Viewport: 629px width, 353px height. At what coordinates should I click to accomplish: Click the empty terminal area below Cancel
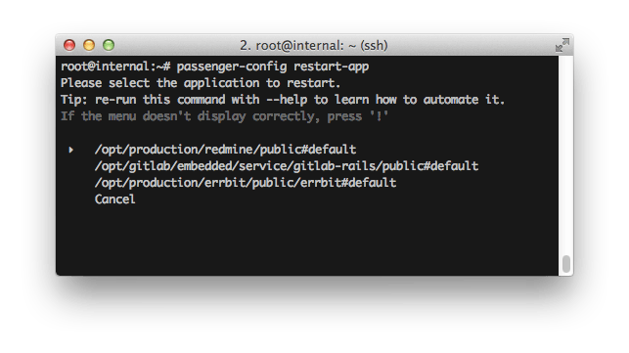tap(307, 239)
